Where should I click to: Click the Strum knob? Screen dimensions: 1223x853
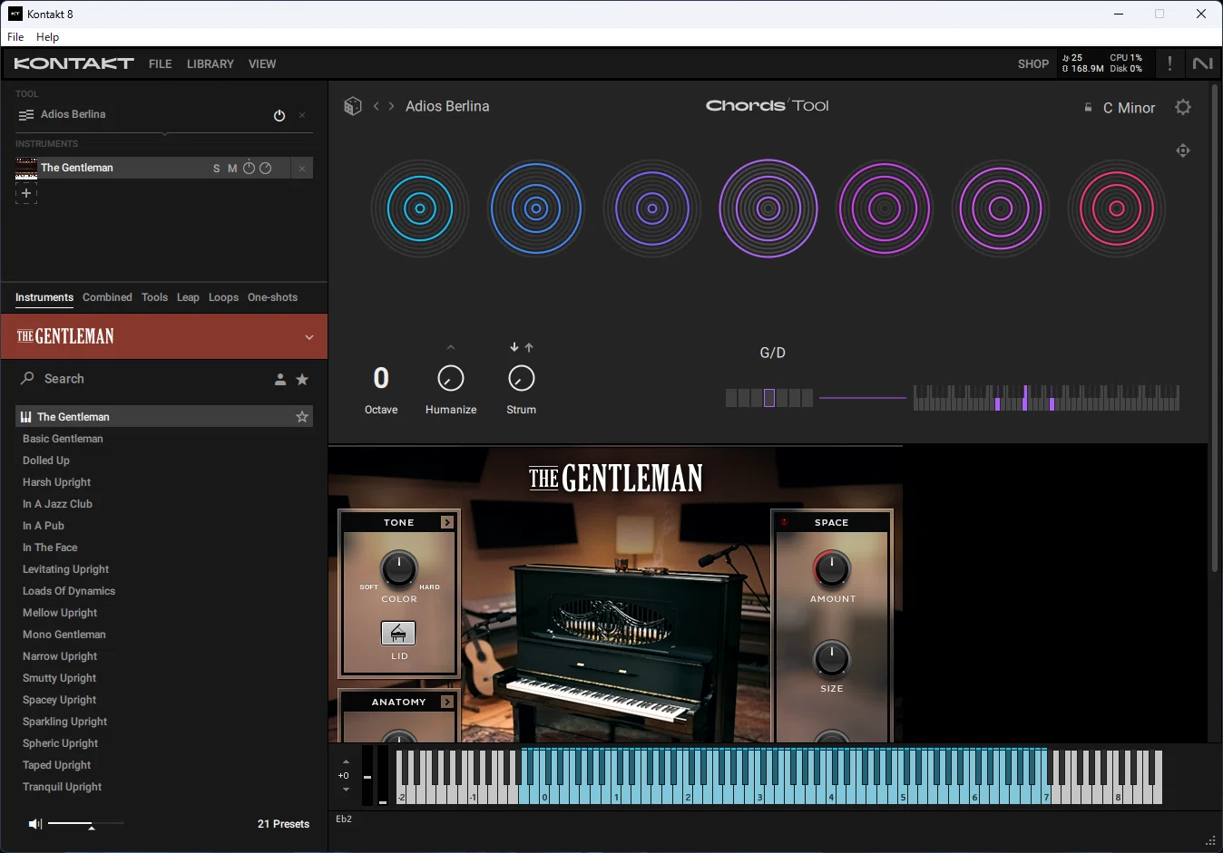(x=522, y=378)
